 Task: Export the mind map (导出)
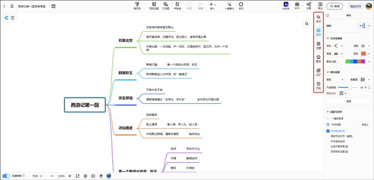point(320,6)
